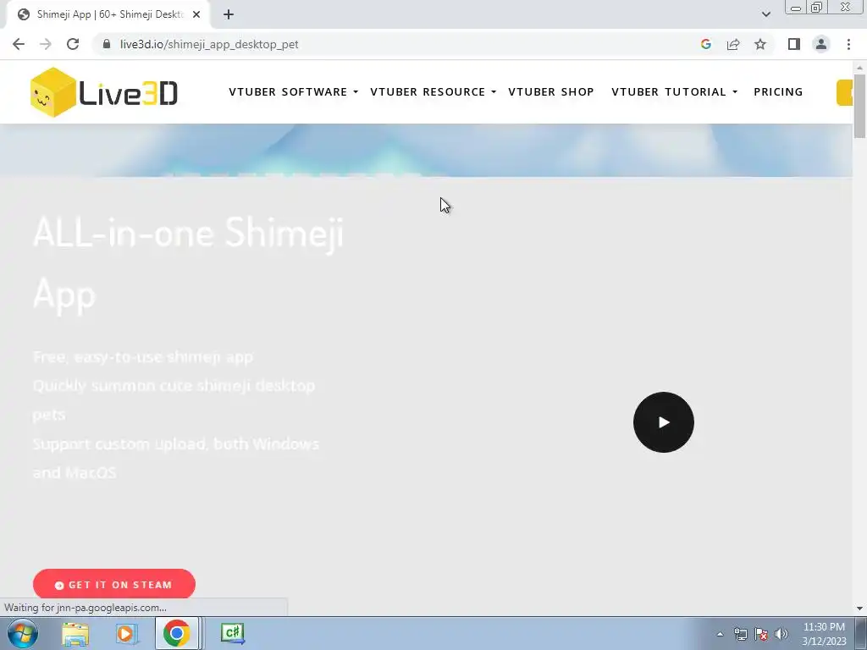
Task: Reload the page with the refresh icon
Action: (73, 44)
